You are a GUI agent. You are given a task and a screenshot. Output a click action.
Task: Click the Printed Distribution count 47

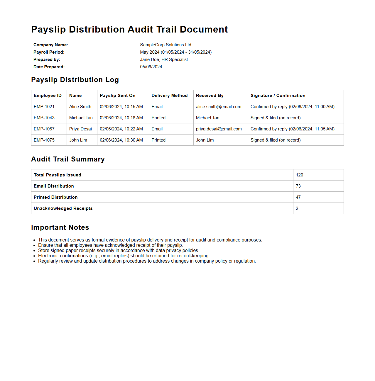point(298,197)
